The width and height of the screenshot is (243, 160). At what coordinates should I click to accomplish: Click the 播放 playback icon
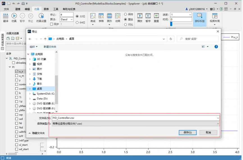pyautogui.click(x=140, y=18)
